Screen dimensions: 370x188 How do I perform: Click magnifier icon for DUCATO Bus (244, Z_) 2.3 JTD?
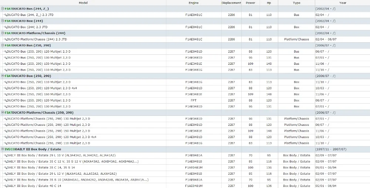tap(6, 15)
